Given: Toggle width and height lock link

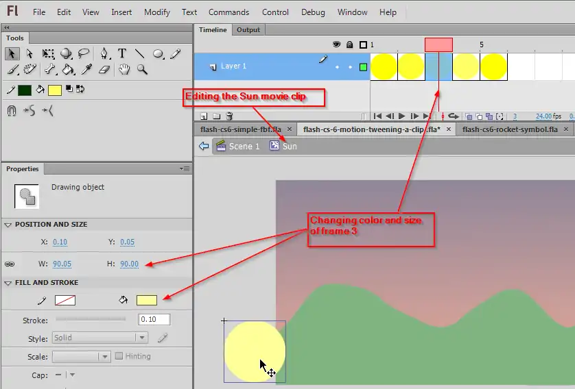Looking at the screenshot, I should 10,264.
